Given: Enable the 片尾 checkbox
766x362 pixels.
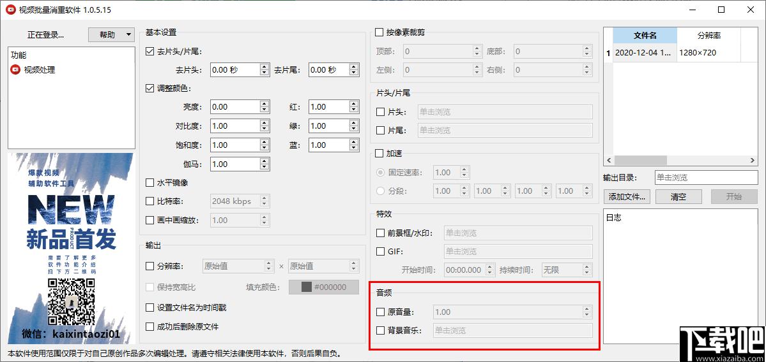Looking at the screenshot, I should click(381, 131).
